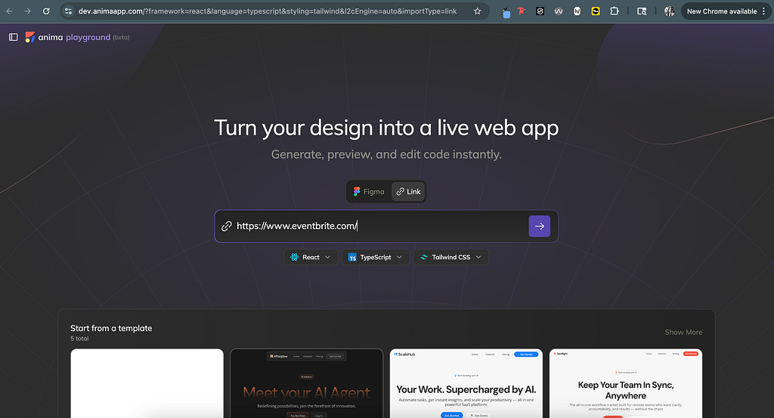Screen dimensions: 774x418
Task: Open the white hexagon extension icon
Action: coord(577,11)
